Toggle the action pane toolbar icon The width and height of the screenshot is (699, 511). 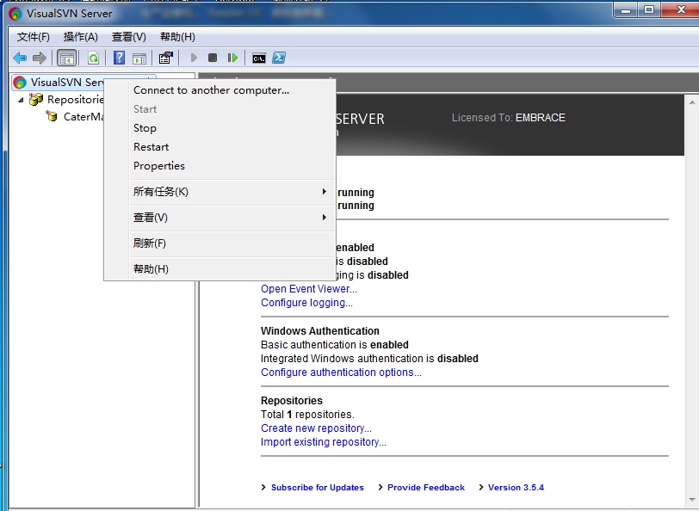(139, 58)
